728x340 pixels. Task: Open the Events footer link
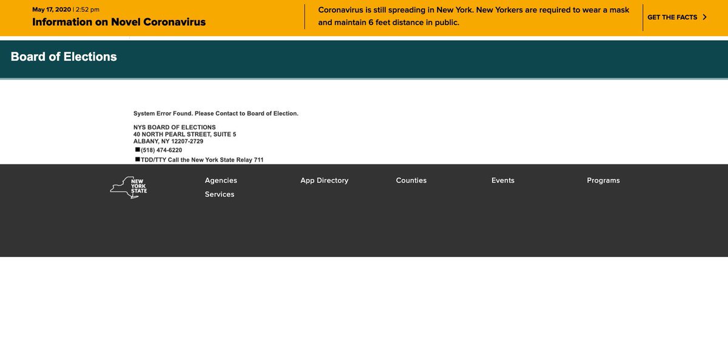(x=503, y=180)
